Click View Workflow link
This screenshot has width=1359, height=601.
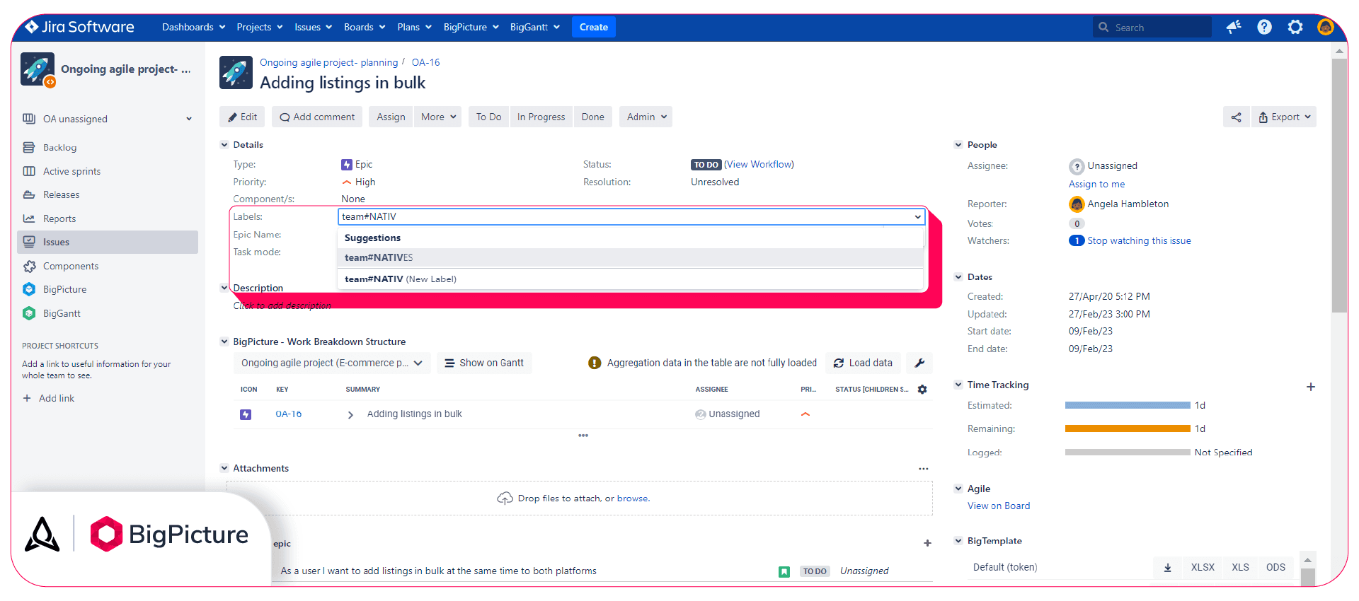click(x=759, y=164)
